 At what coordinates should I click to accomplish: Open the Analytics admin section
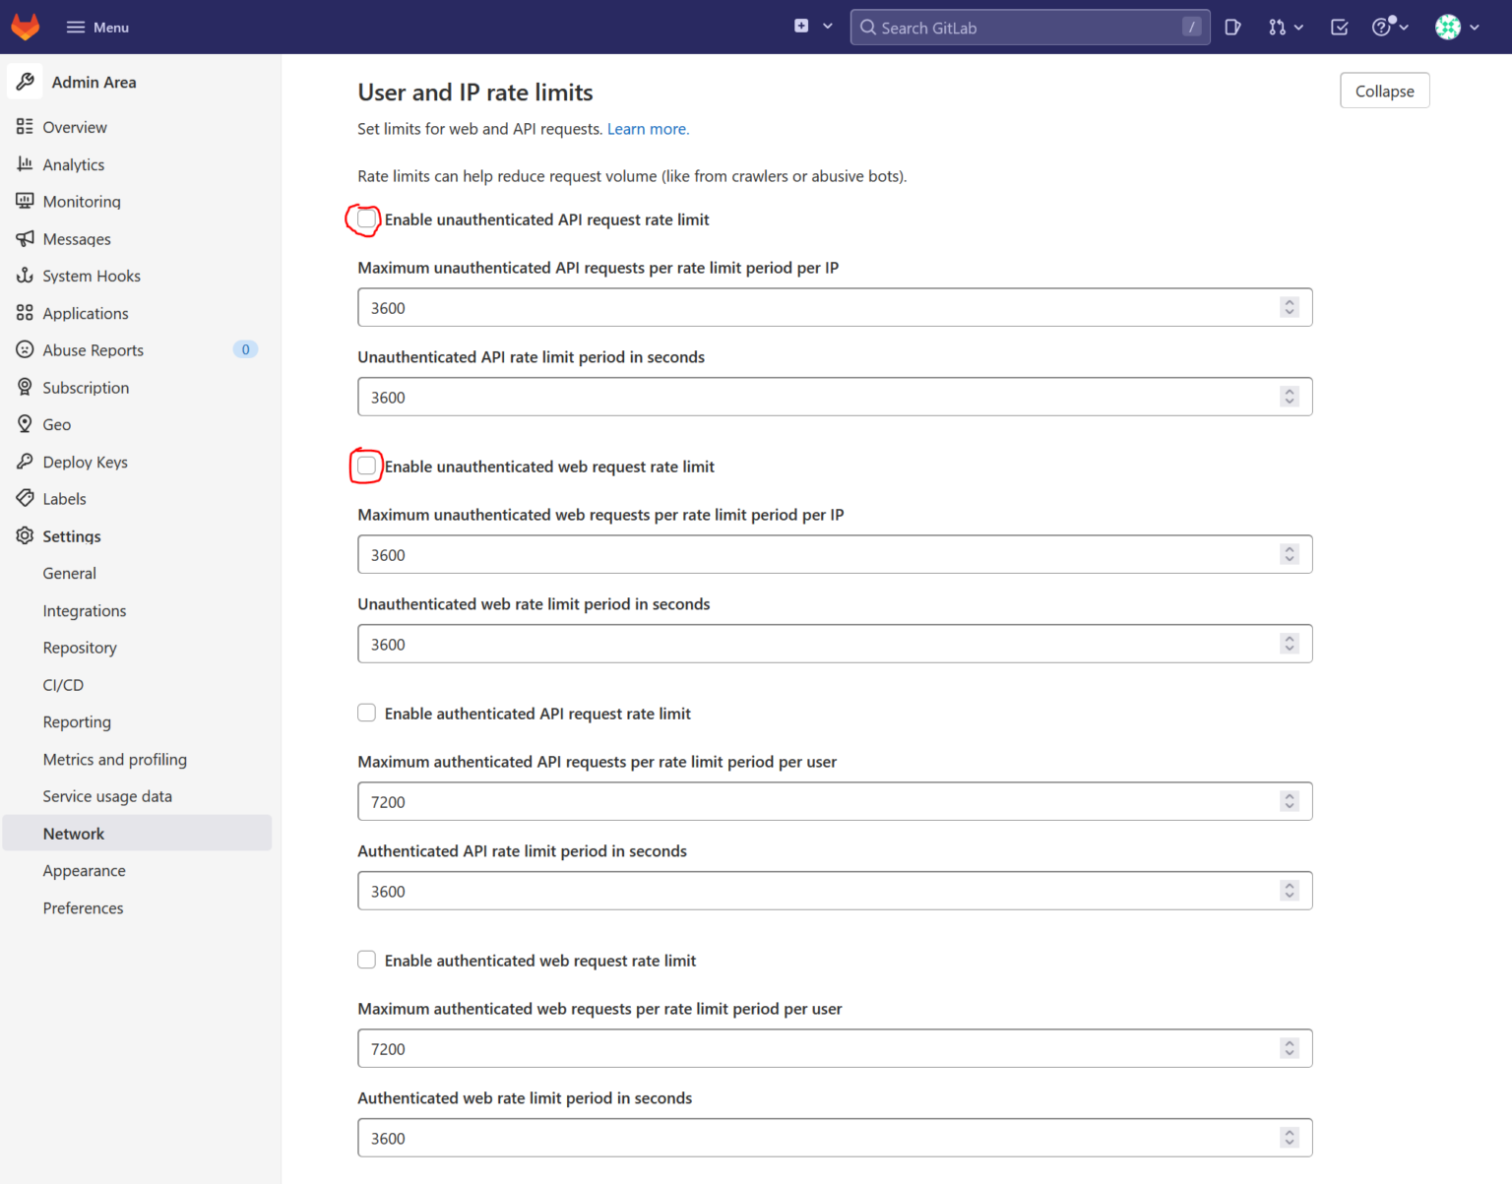coord(73,164)
